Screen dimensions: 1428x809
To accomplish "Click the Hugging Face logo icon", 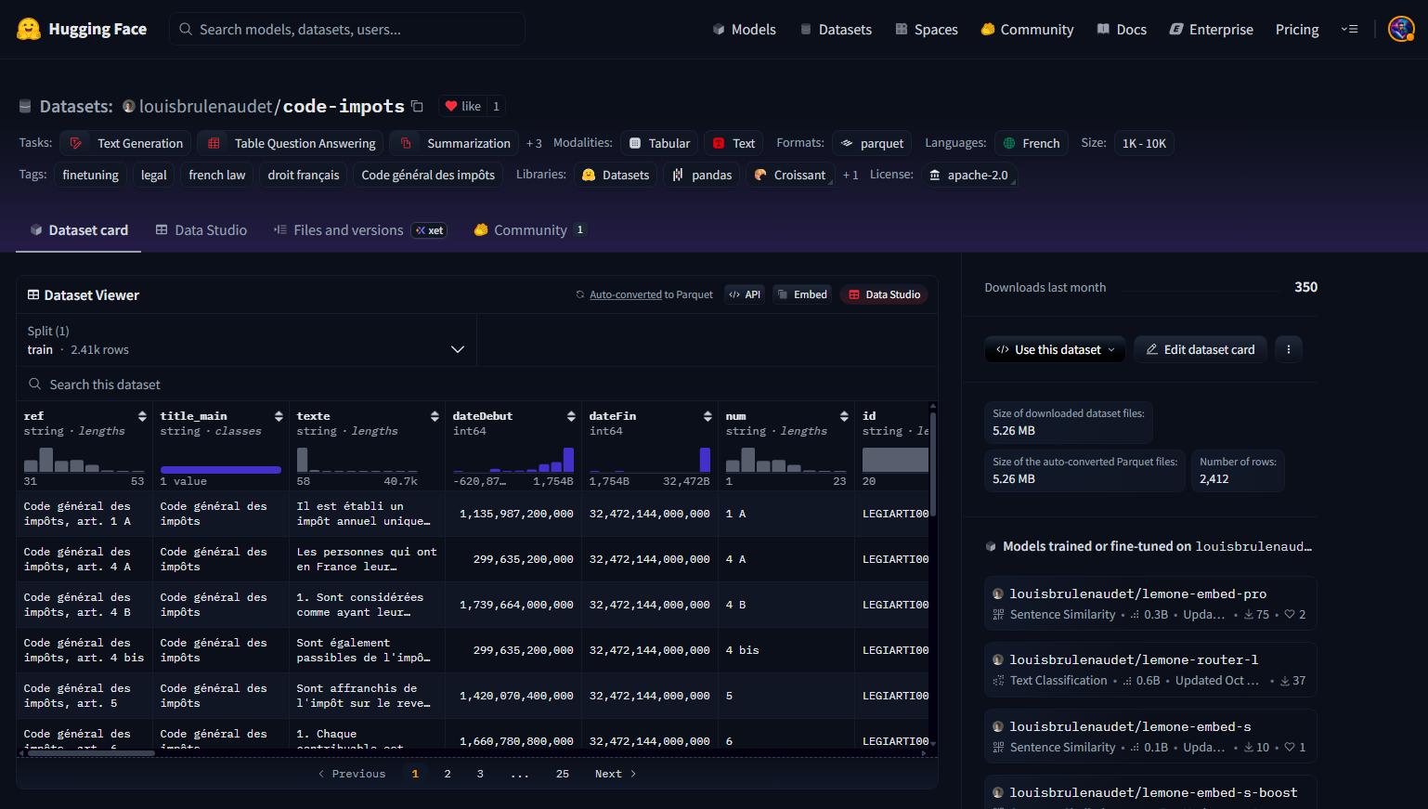I will [x=29, y=29].
